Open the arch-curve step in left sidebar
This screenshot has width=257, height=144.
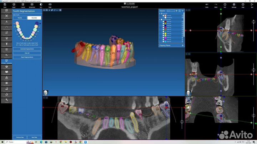[6, 28]
